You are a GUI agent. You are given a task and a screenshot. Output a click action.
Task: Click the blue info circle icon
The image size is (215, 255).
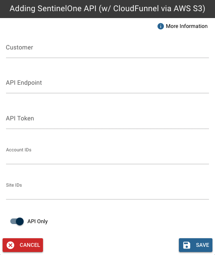point(160,26)
